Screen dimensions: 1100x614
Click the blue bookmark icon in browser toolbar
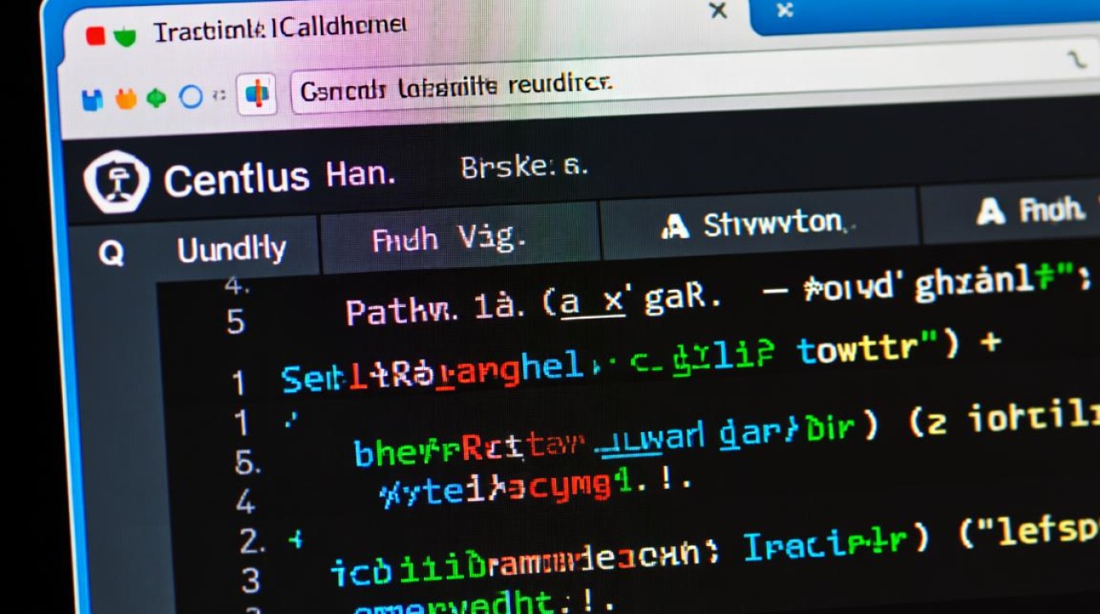pyautogui.click(x=92, y=99)
